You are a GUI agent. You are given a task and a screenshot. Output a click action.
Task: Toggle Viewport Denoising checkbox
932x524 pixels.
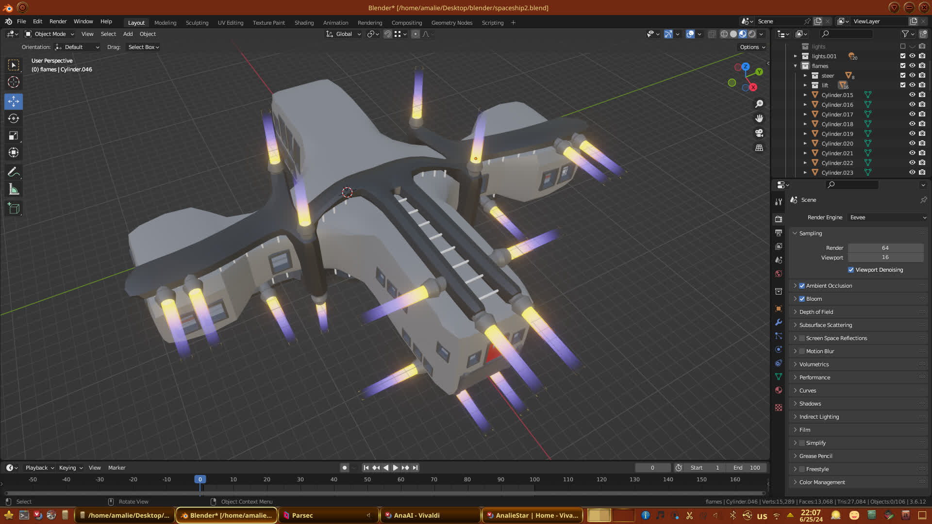[x=851, y=270]
